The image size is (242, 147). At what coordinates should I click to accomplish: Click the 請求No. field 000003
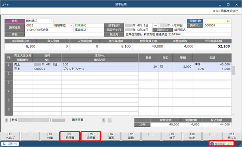point(217,25)
